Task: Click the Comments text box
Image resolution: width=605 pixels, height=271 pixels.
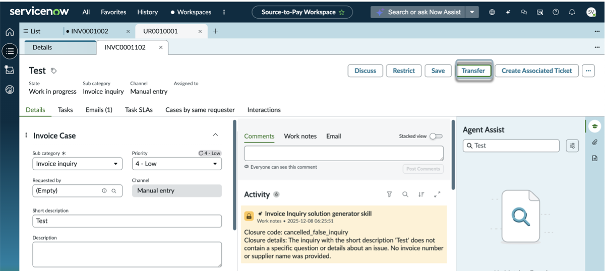Action: click(344, 154)
